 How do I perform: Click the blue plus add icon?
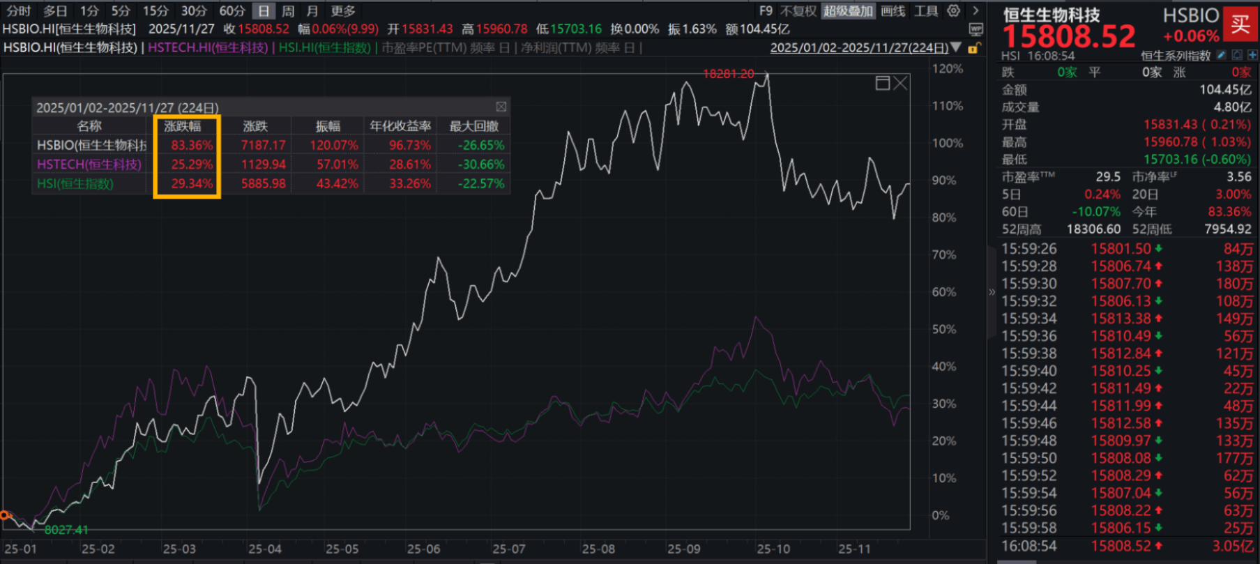[1252, 55]
